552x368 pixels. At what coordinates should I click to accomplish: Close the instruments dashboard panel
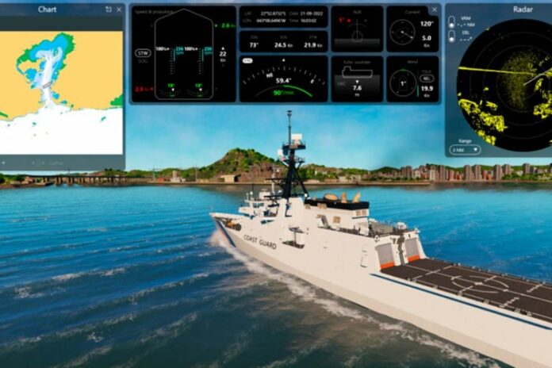point(434,10)
